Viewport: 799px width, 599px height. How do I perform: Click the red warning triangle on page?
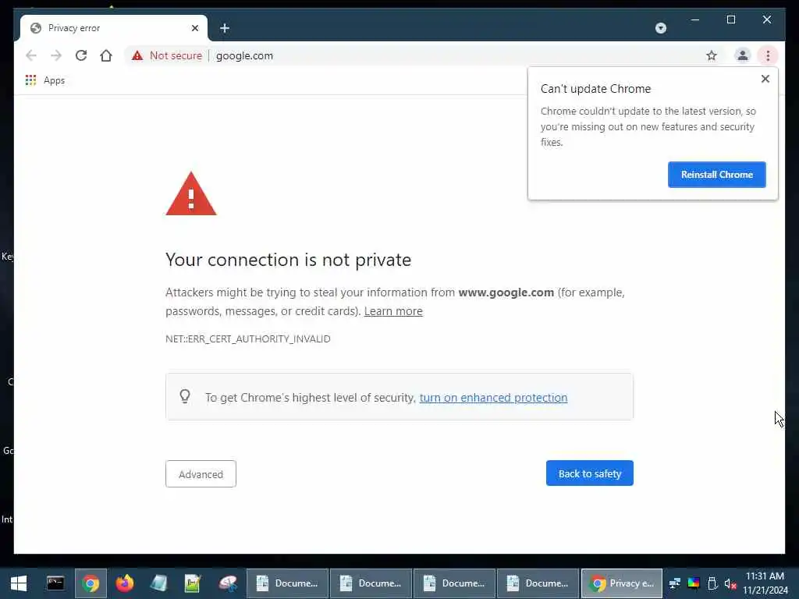pos(191,194)
